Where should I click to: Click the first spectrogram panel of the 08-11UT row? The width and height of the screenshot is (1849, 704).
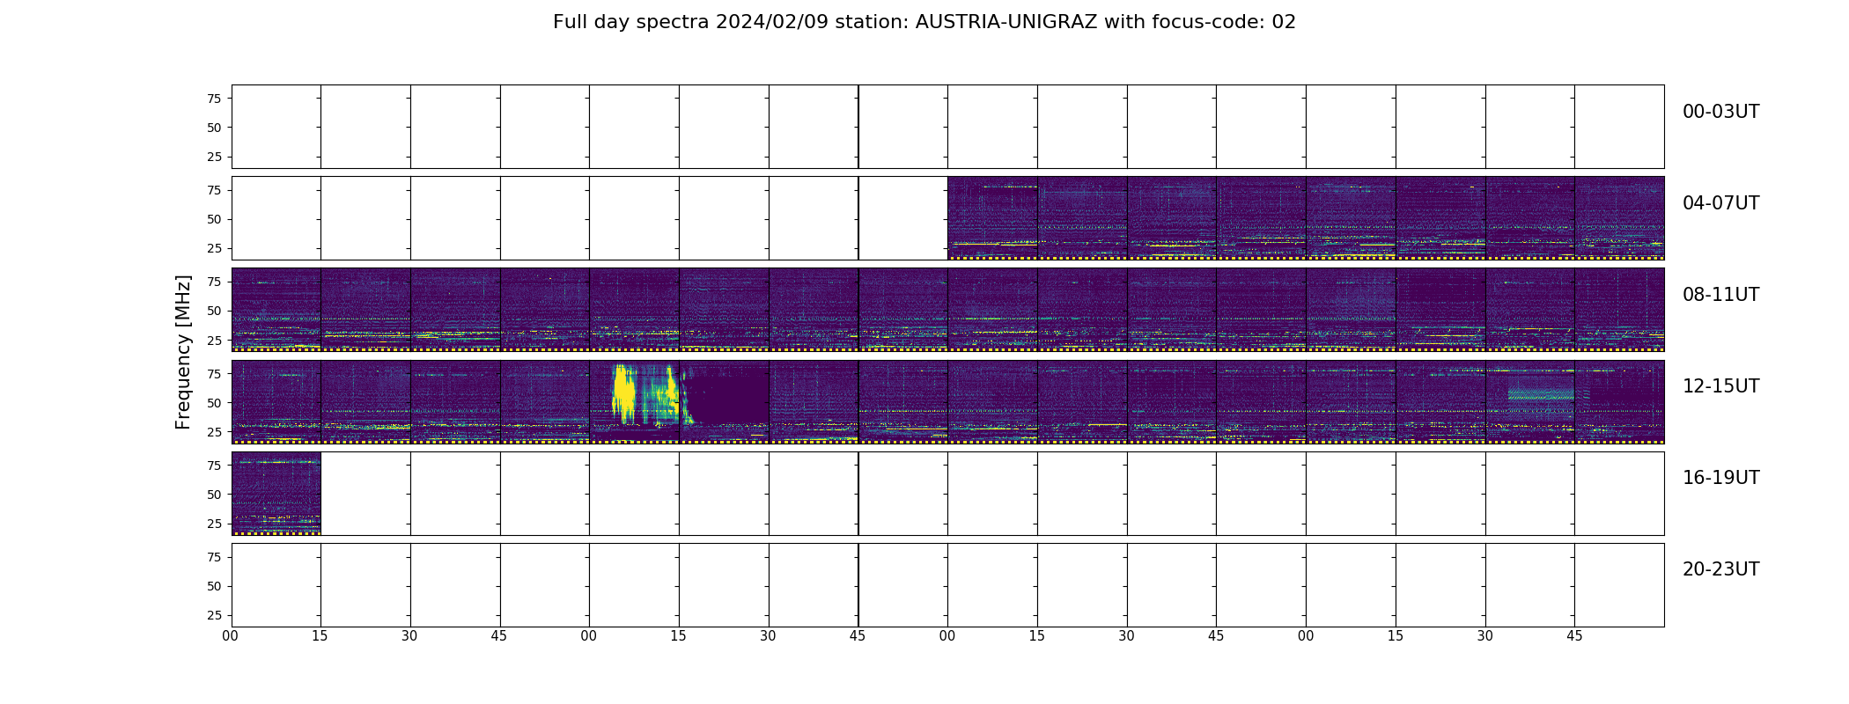point(276,310)
